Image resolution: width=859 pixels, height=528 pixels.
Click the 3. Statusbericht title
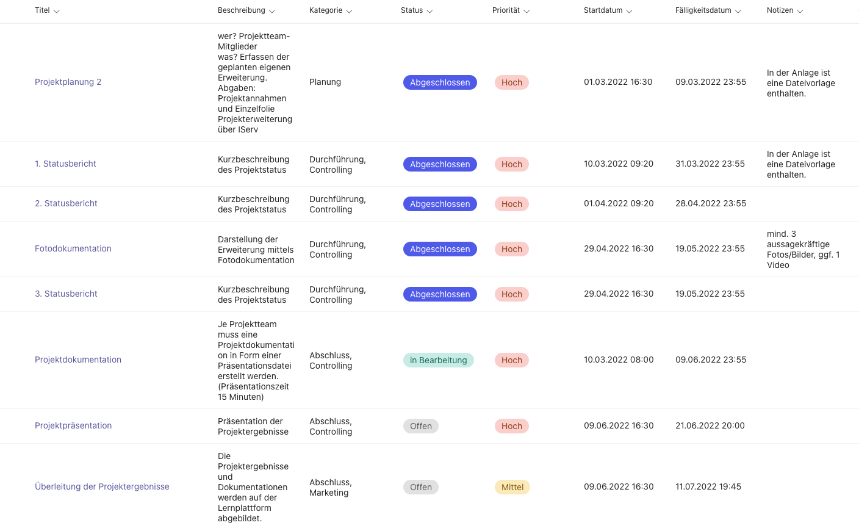[66, 294]
